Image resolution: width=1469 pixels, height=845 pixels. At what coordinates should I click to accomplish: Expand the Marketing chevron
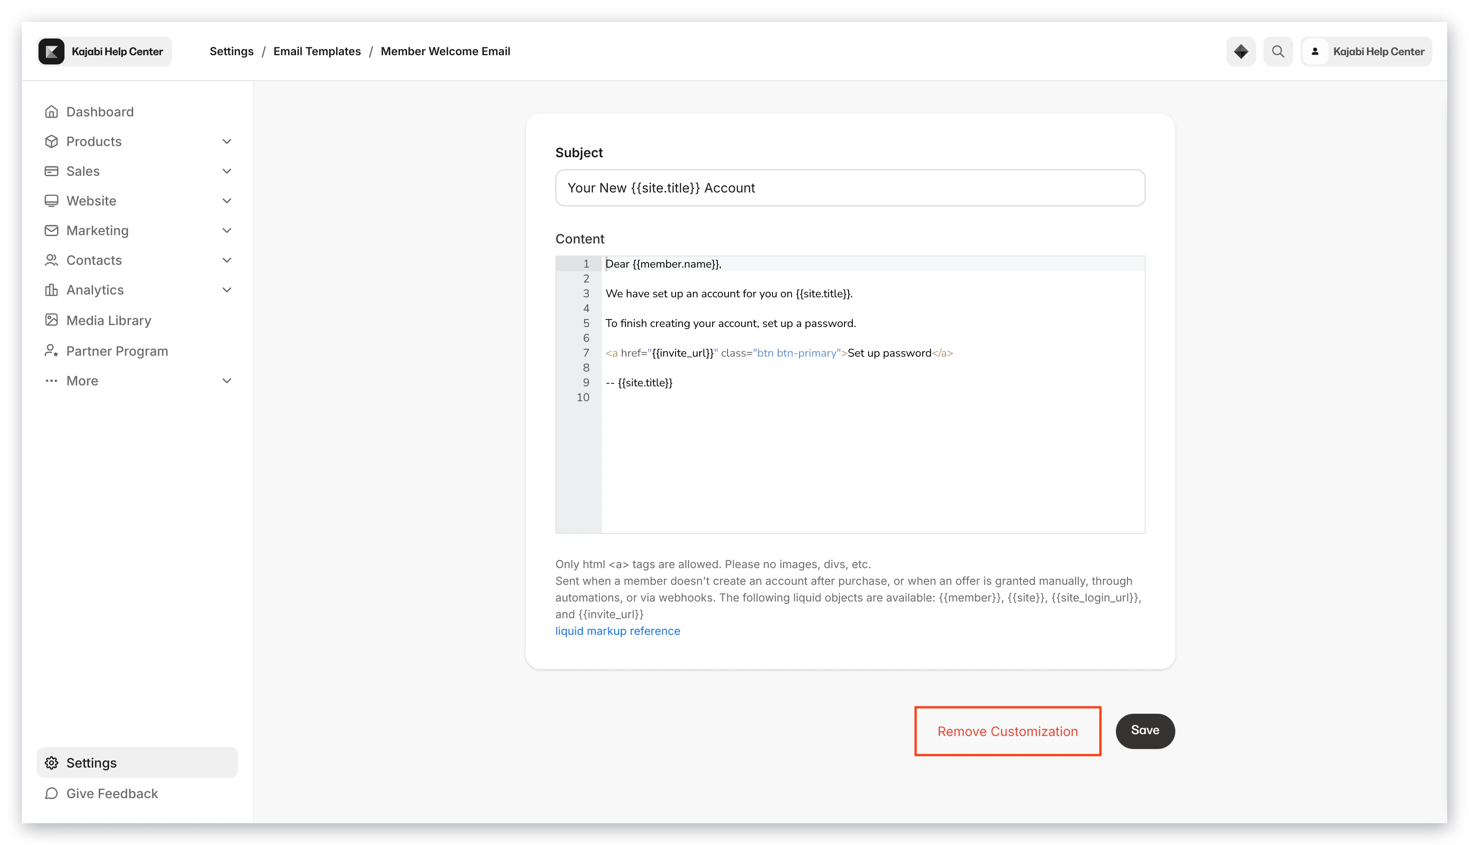[226, 230]
